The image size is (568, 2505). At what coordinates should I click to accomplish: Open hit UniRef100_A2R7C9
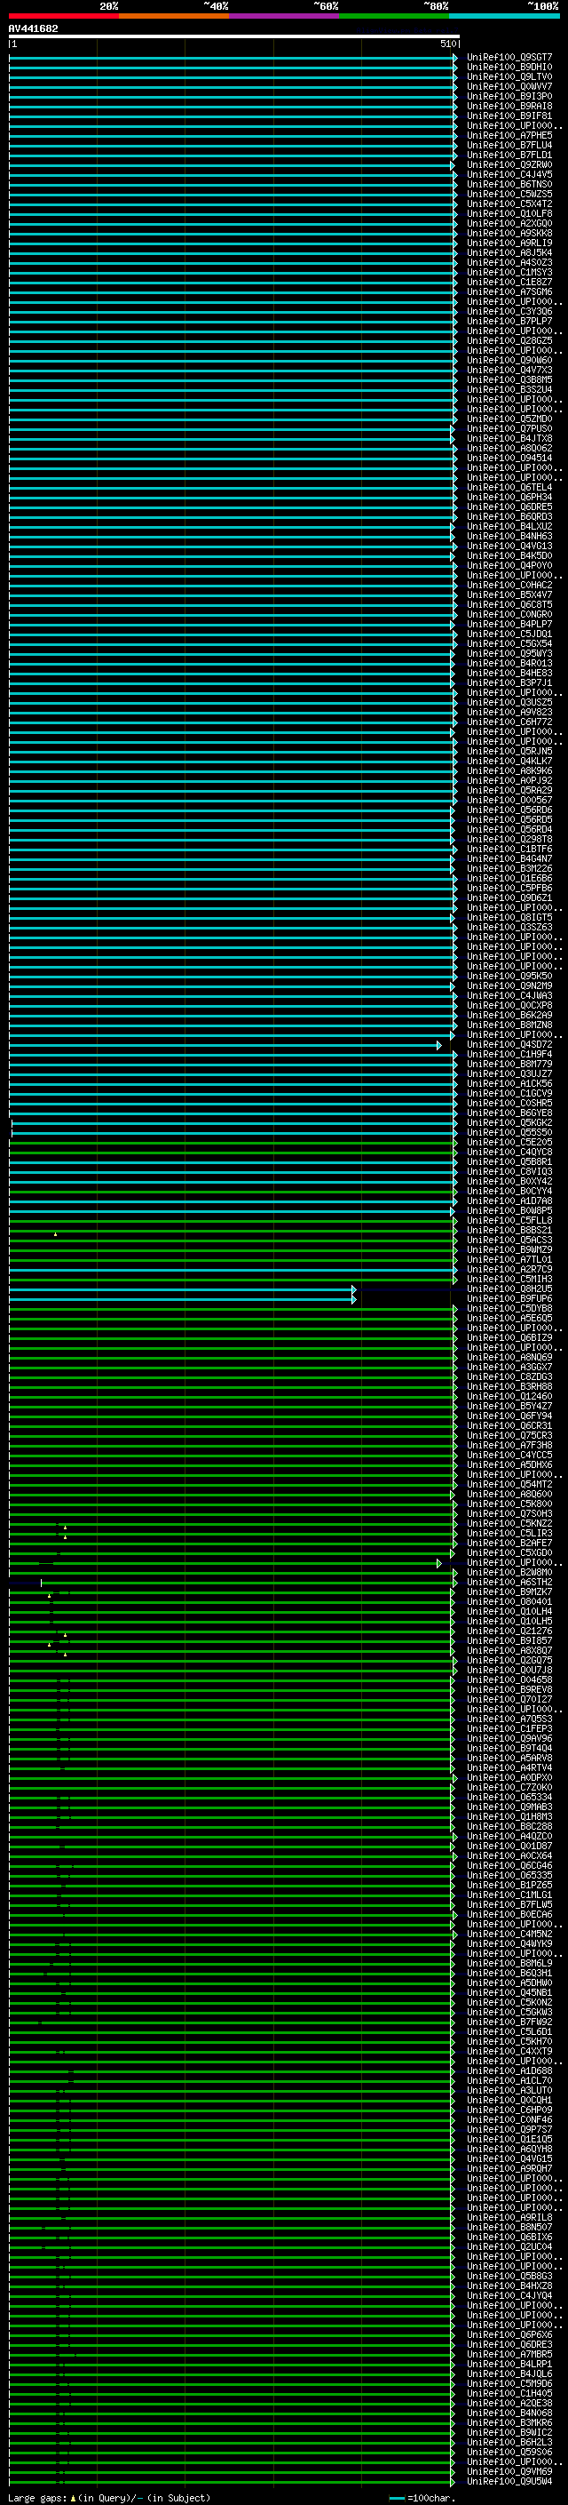509,1269
